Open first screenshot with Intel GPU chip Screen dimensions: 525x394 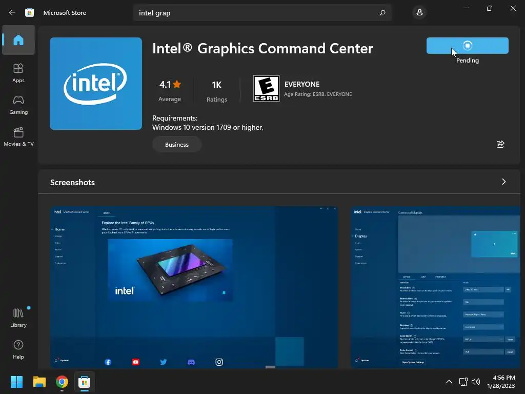[194, 287]
